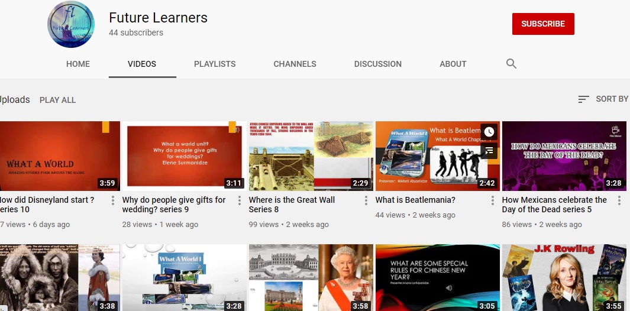This screenshot has height=311, width=630.
Task: Click the 2:42 duration badge
Action: coord(487,183)
